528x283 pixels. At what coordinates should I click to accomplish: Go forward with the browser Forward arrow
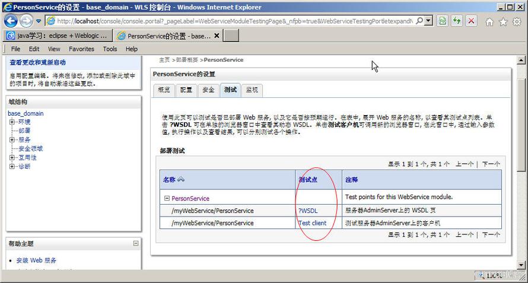[x=26, y=21]
